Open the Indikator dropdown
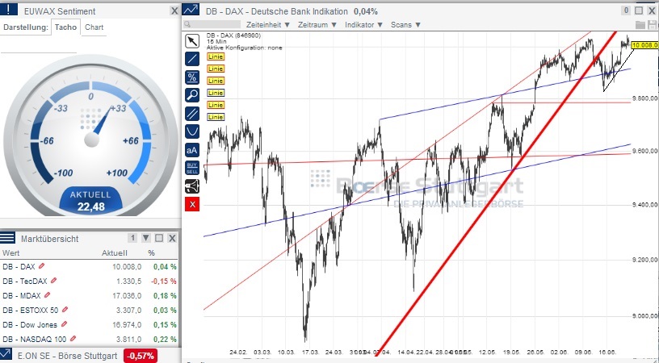The width and height of the screenshot is (659, 363). (364, 25)
